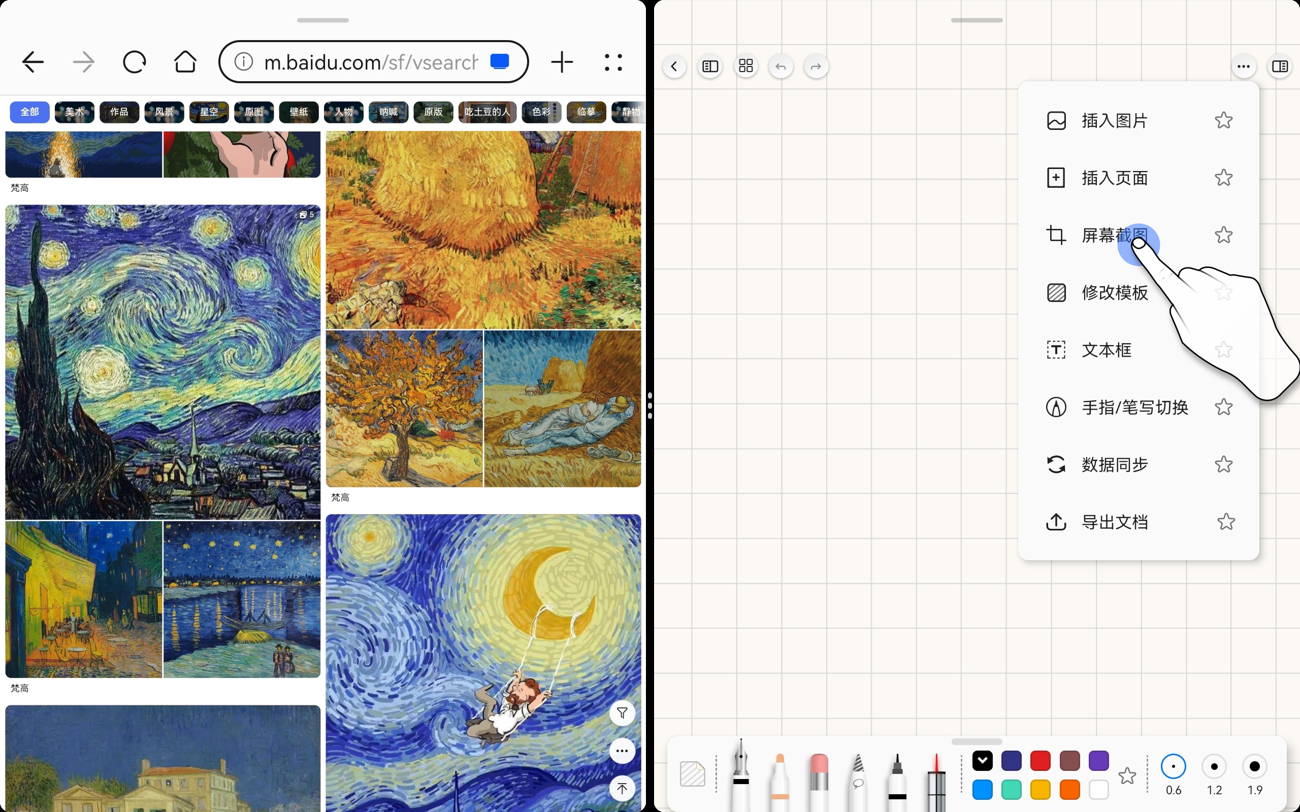Favorite 导出文档 with its star
This screenshot has width=1300, height=812.
point(1226,522)
